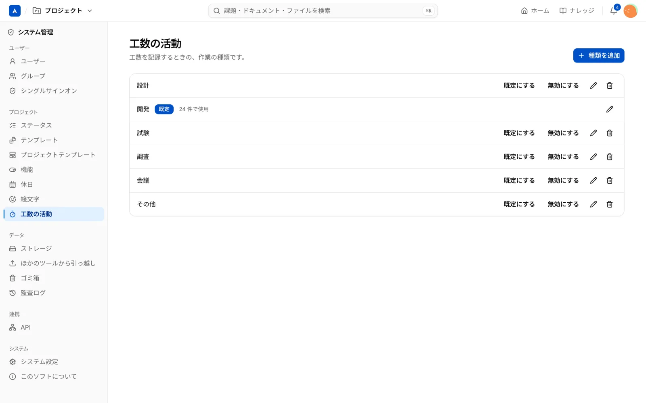The image size is (646, 403).
Task: Make 会議 the default activity
Action: point(519,181)
